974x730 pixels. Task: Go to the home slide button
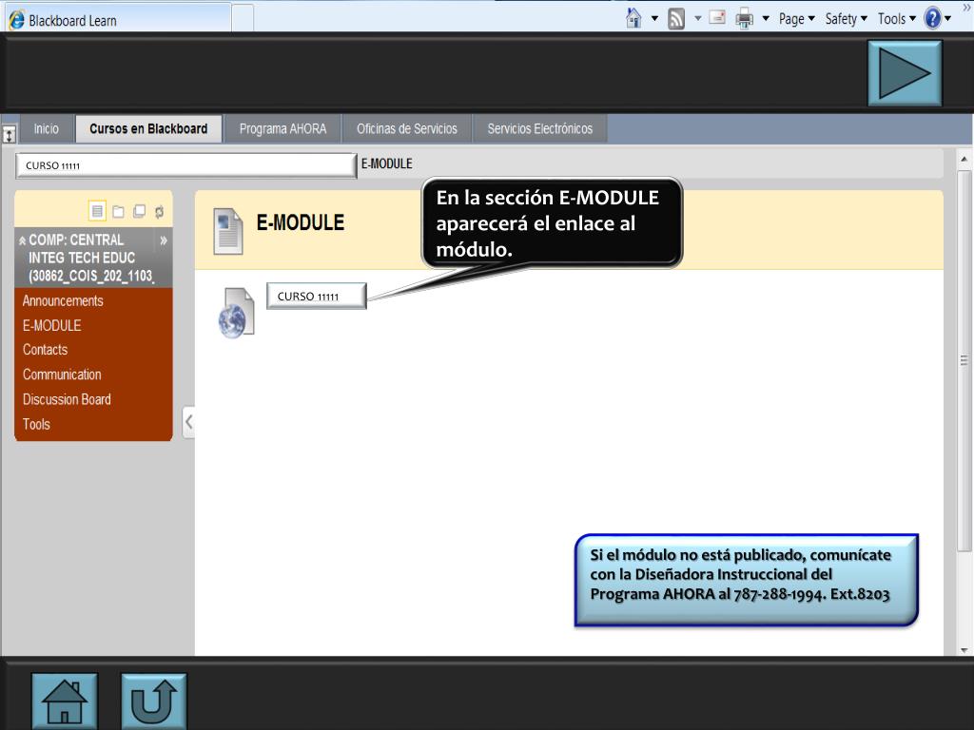65,701
